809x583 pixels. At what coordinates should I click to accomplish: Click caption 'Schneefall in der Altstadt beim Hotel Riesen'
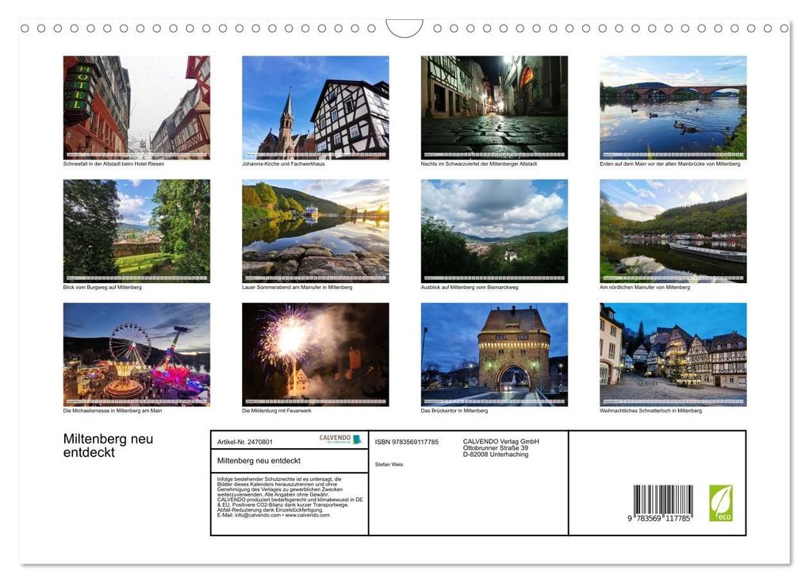pos(113,163)
